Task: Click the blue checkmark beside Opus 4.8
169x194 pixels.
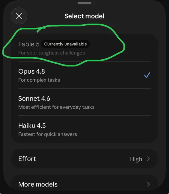Action: [x=147, y=75]
